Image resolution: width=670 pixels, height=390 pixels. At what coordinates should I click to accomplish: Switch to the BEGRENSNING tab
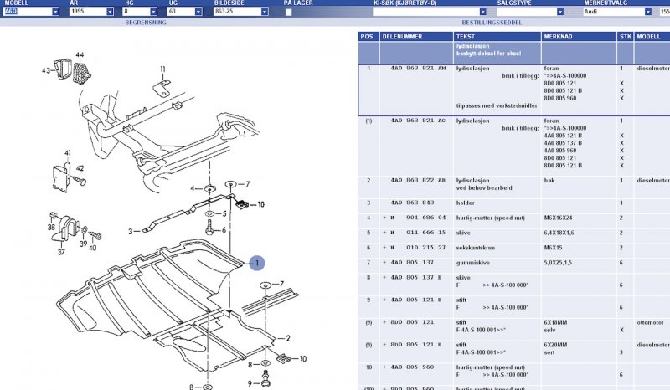pos(145,23)
